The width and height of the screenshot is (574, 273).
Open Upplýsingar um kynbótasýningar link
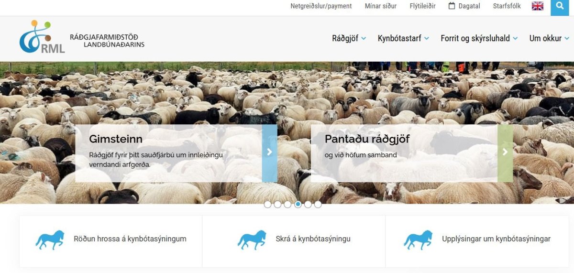(x=496, y=239)
